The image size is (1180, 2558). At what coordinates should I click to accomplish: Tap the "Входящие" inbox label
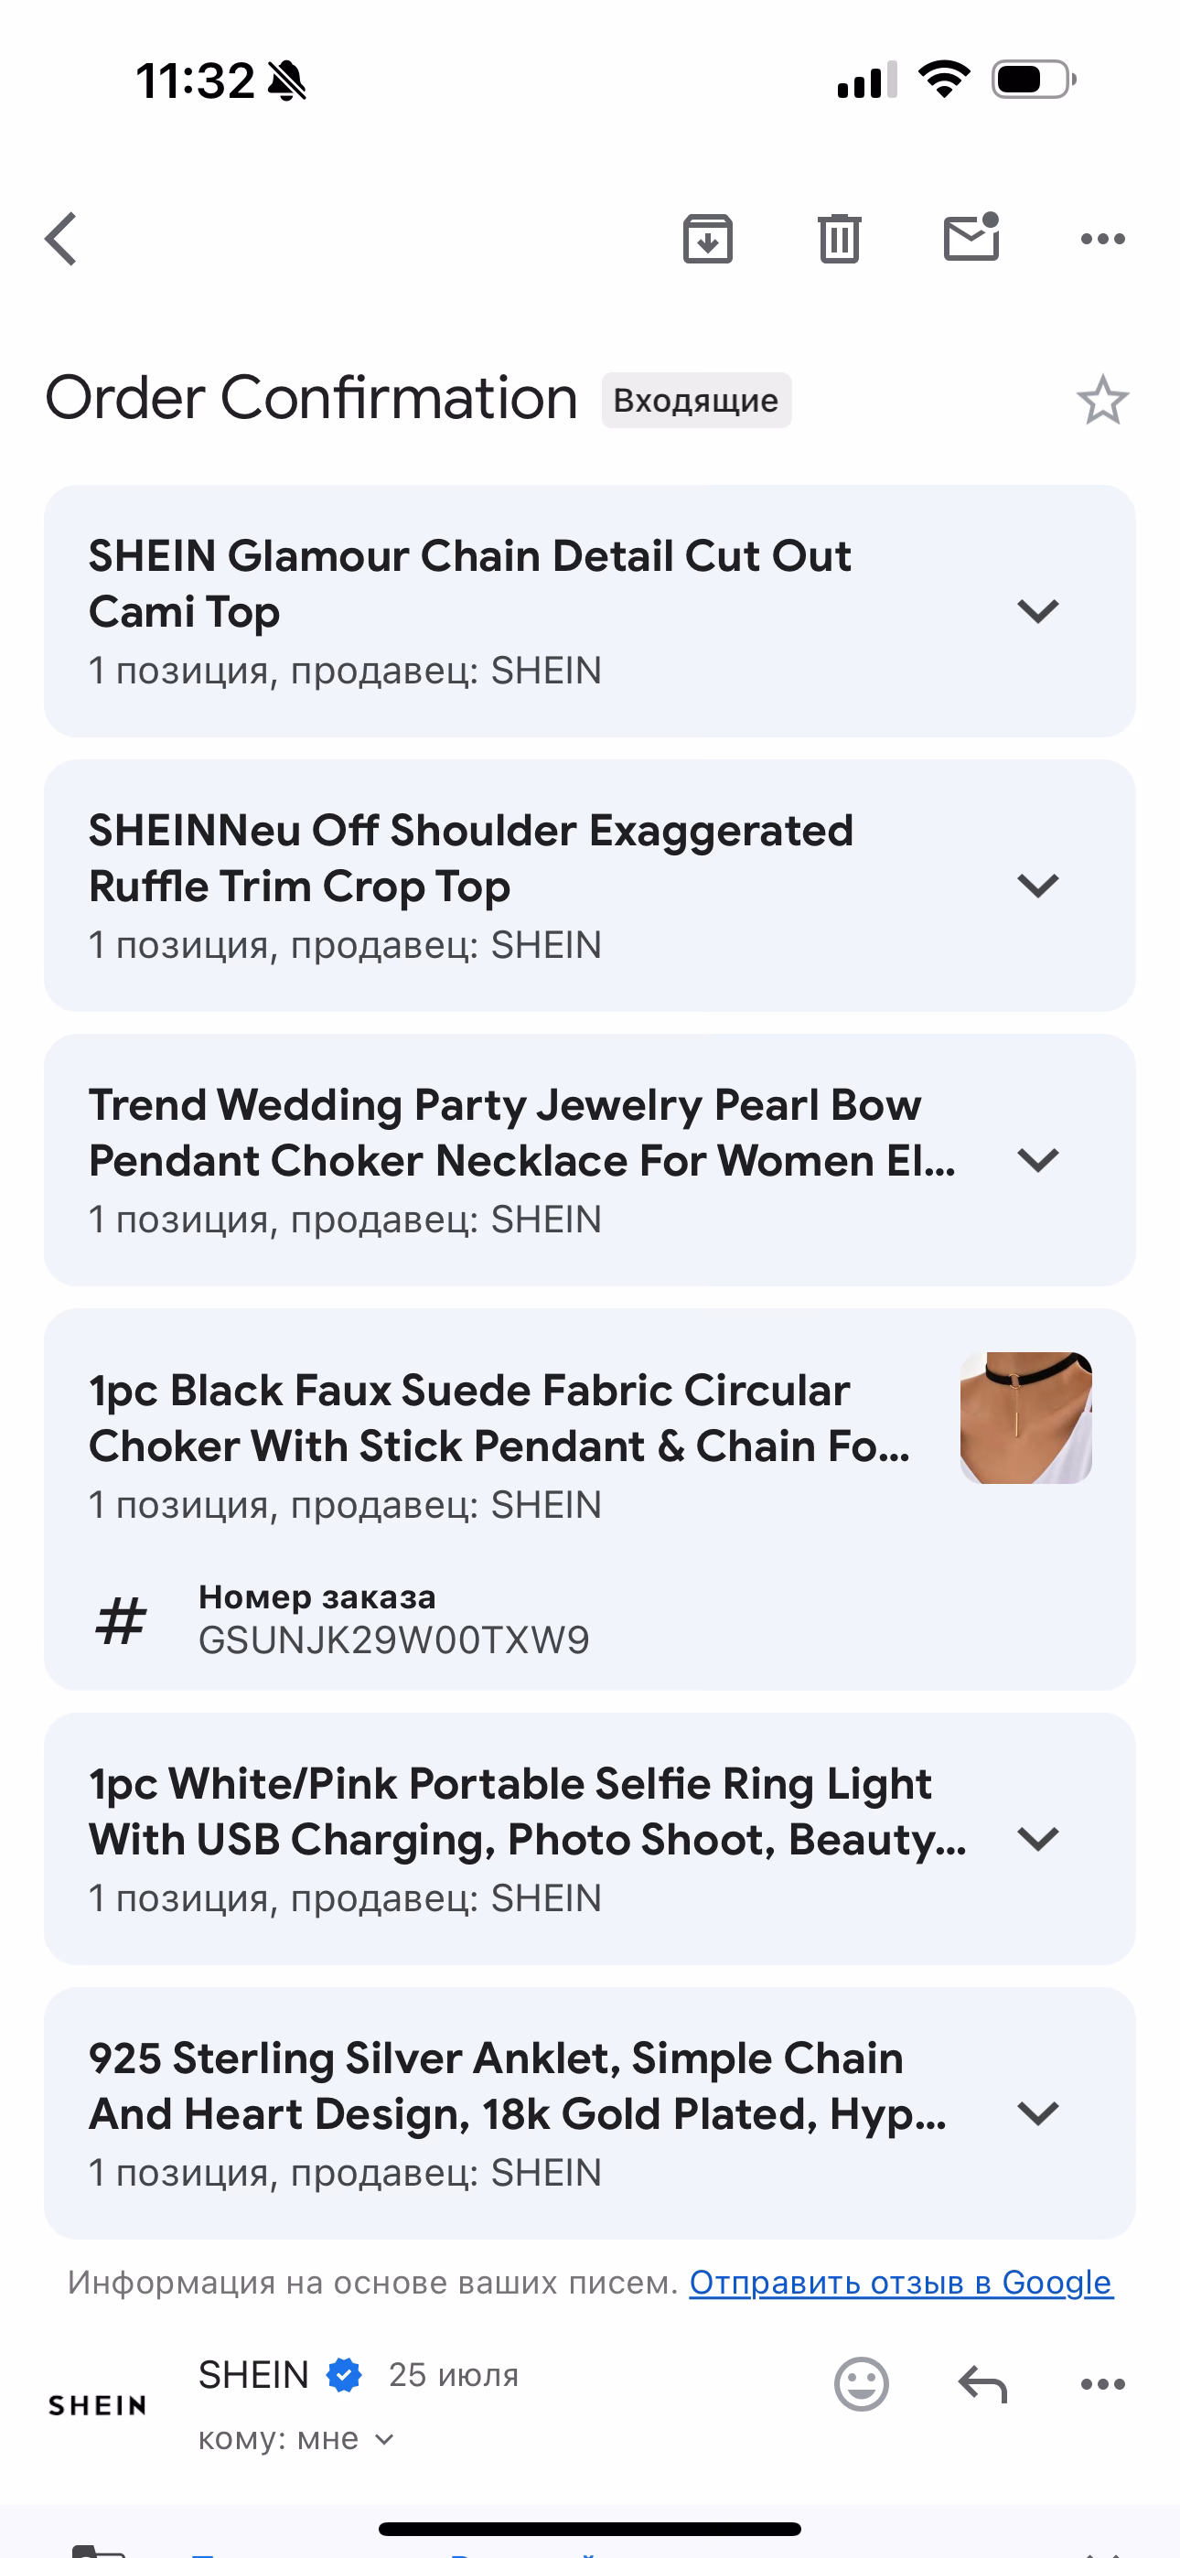[695, 400]
